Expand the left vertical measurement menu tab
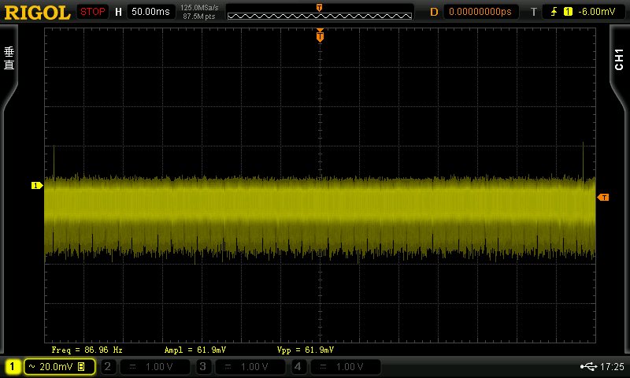Viewport: 630px width, 378px height. (9, 59)
